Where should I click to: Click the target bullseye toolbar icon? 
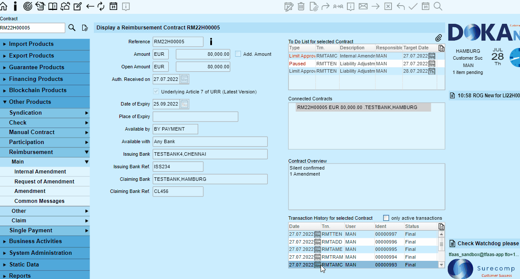coord(27,6)
